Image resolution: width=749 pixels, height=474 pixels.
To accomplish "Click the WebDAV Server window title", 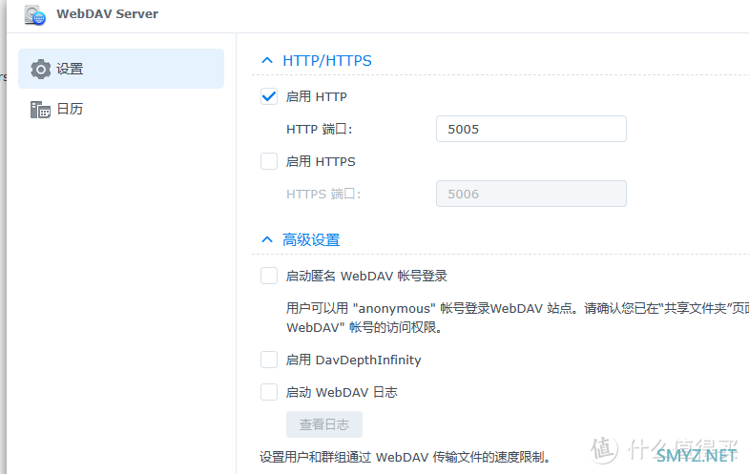I will [108, 14].
